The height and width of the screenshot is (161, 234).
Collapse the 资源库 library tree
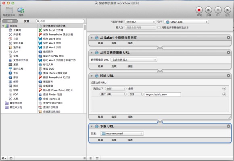(3, 26)
